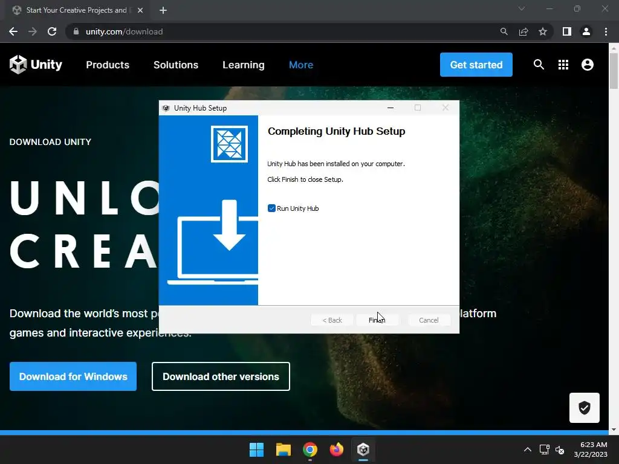Show hidden tray icons chevron
619x464 pixels.
click(x=527, y=449)
